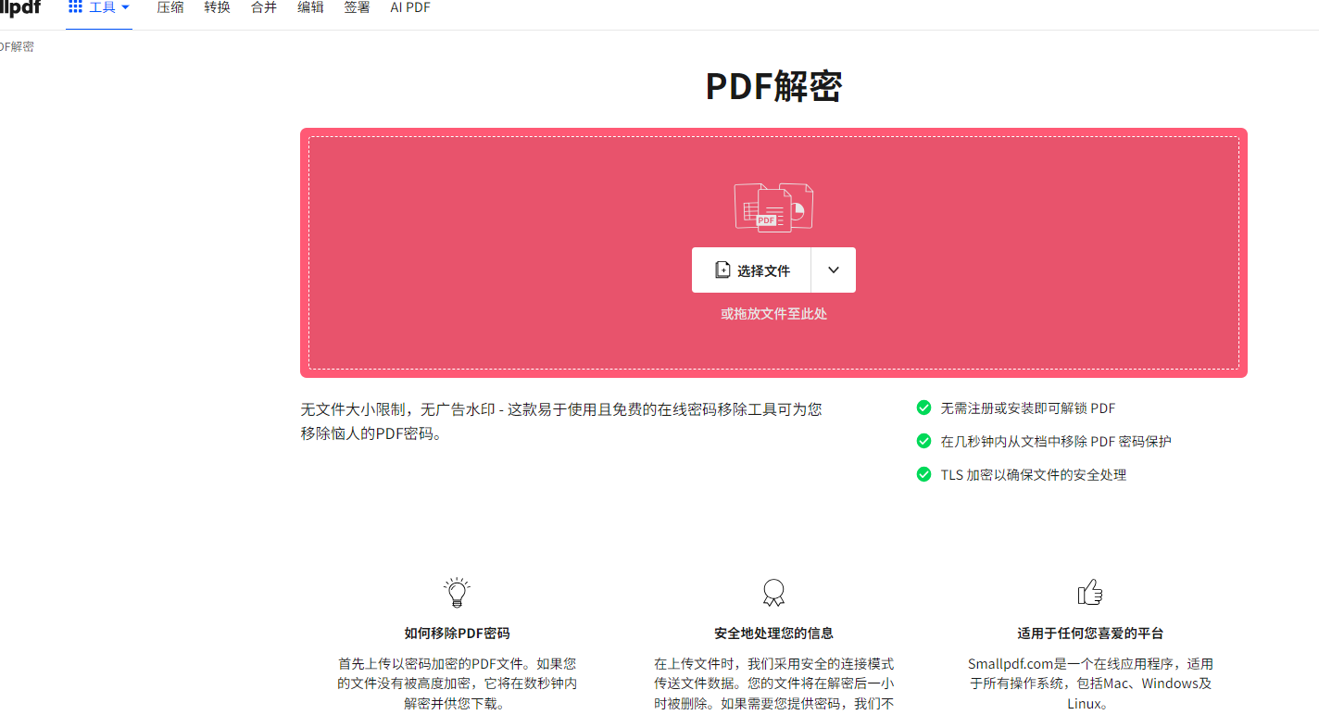The image size is (1319, 715).
Task: Open the 工具 grid menu icon
Action: (x=76, y=7)
